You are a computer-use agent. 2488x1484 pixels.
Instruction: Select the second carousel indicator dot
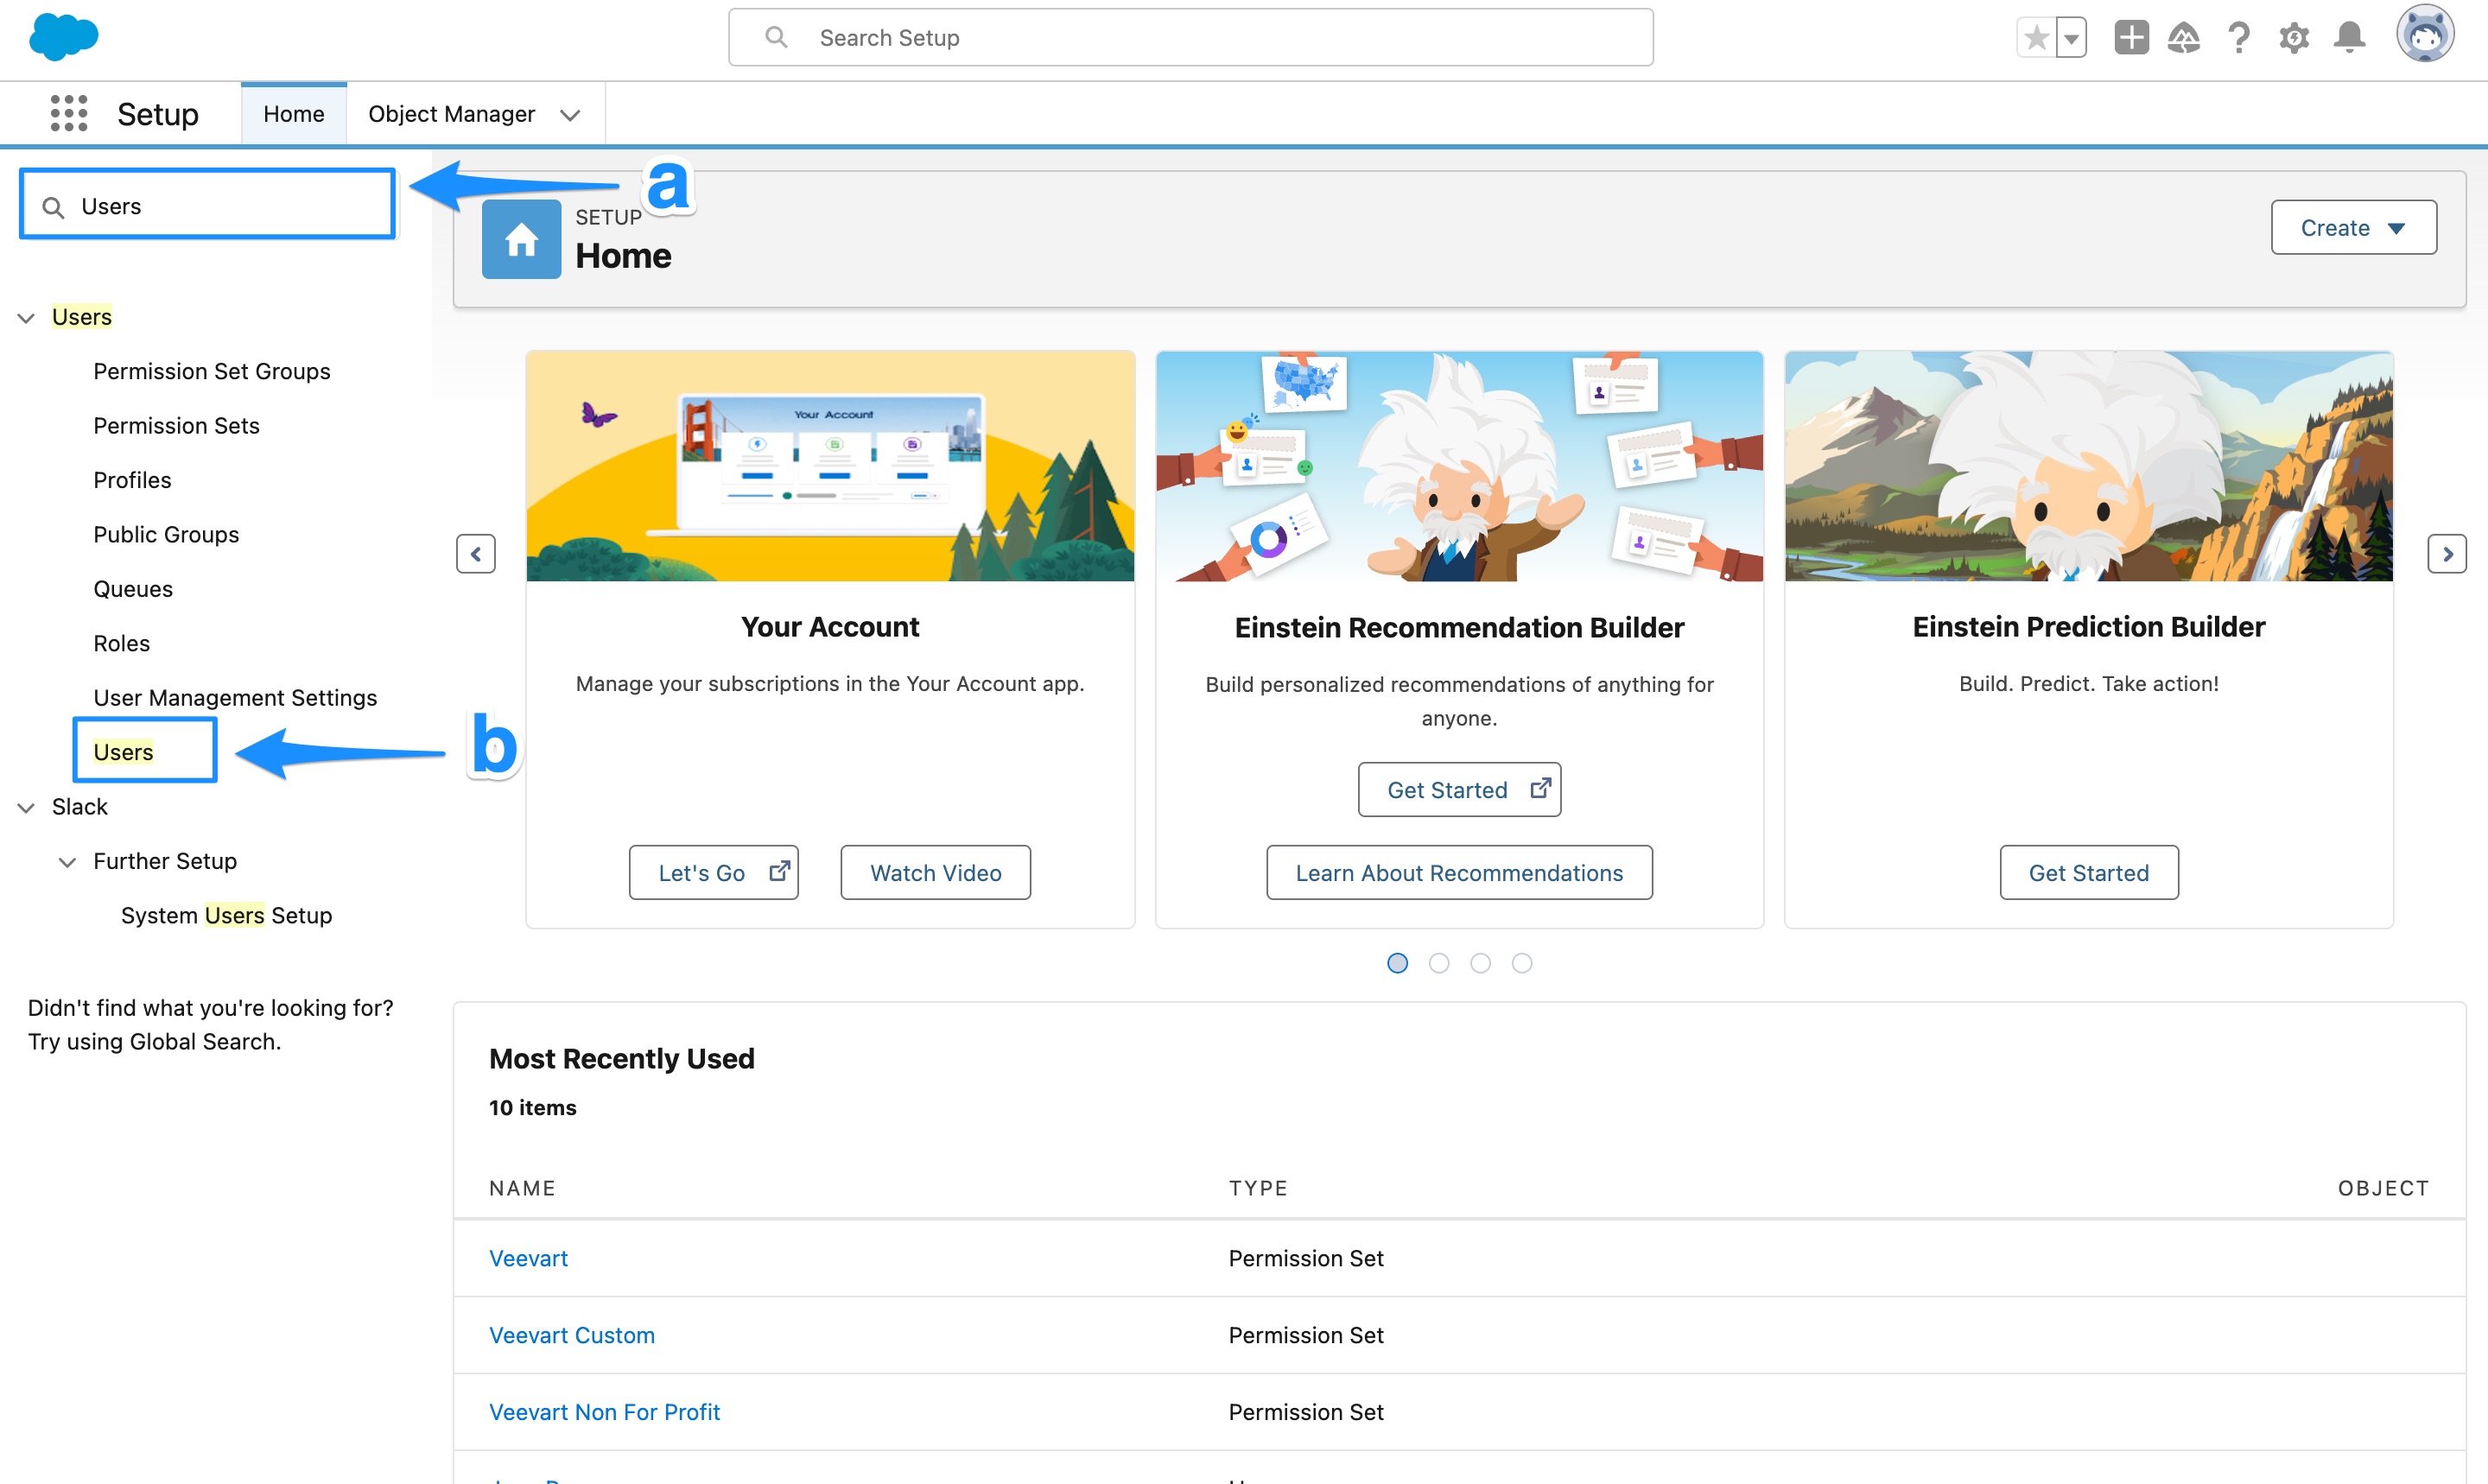(1439, 963)
